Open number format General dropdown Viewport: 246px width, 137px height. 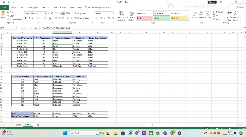(x=113, y=14)
